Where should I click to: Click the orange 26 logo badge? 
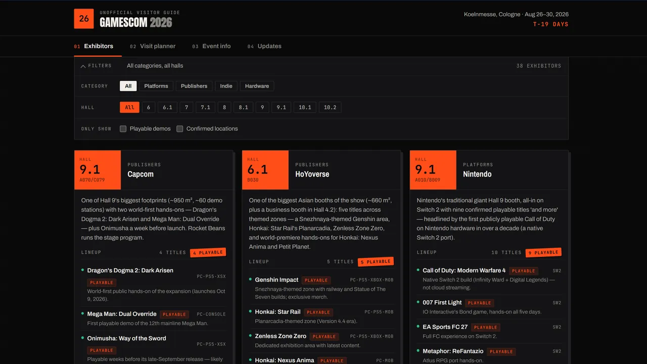[84, 19]
